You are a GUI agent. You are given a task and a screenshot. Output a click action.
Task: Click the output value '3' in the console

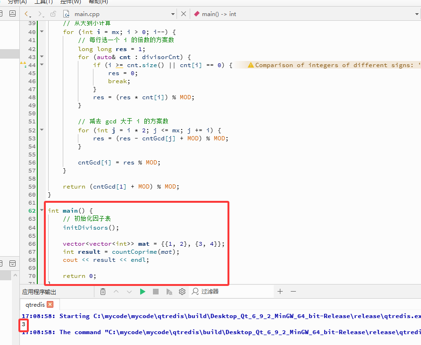pyautogui.click(x=23, y=324)
